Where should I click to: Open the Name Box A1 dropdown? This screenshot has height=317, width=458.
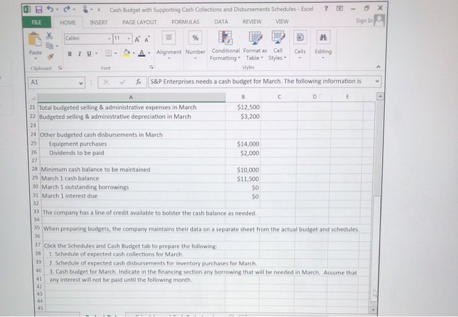tap(81, 83)
